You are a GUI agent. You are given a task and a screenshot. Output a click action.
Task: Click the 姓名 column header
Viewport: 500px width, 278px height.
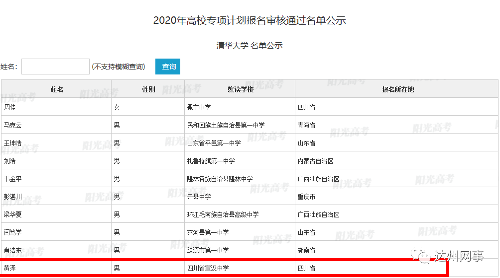57,89
